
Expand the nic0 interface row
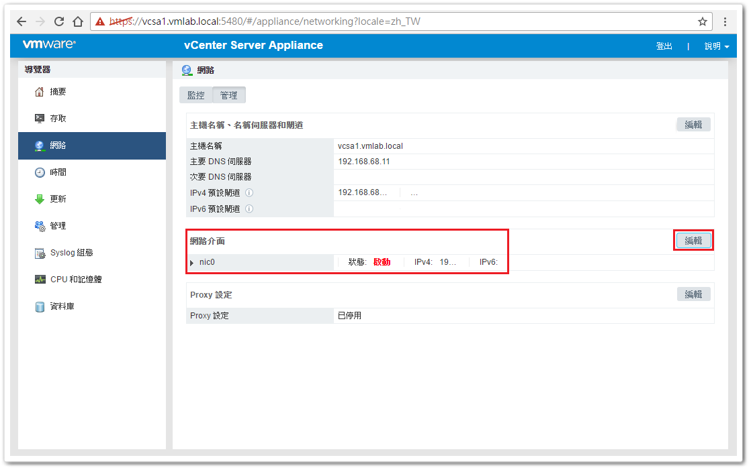191,263
